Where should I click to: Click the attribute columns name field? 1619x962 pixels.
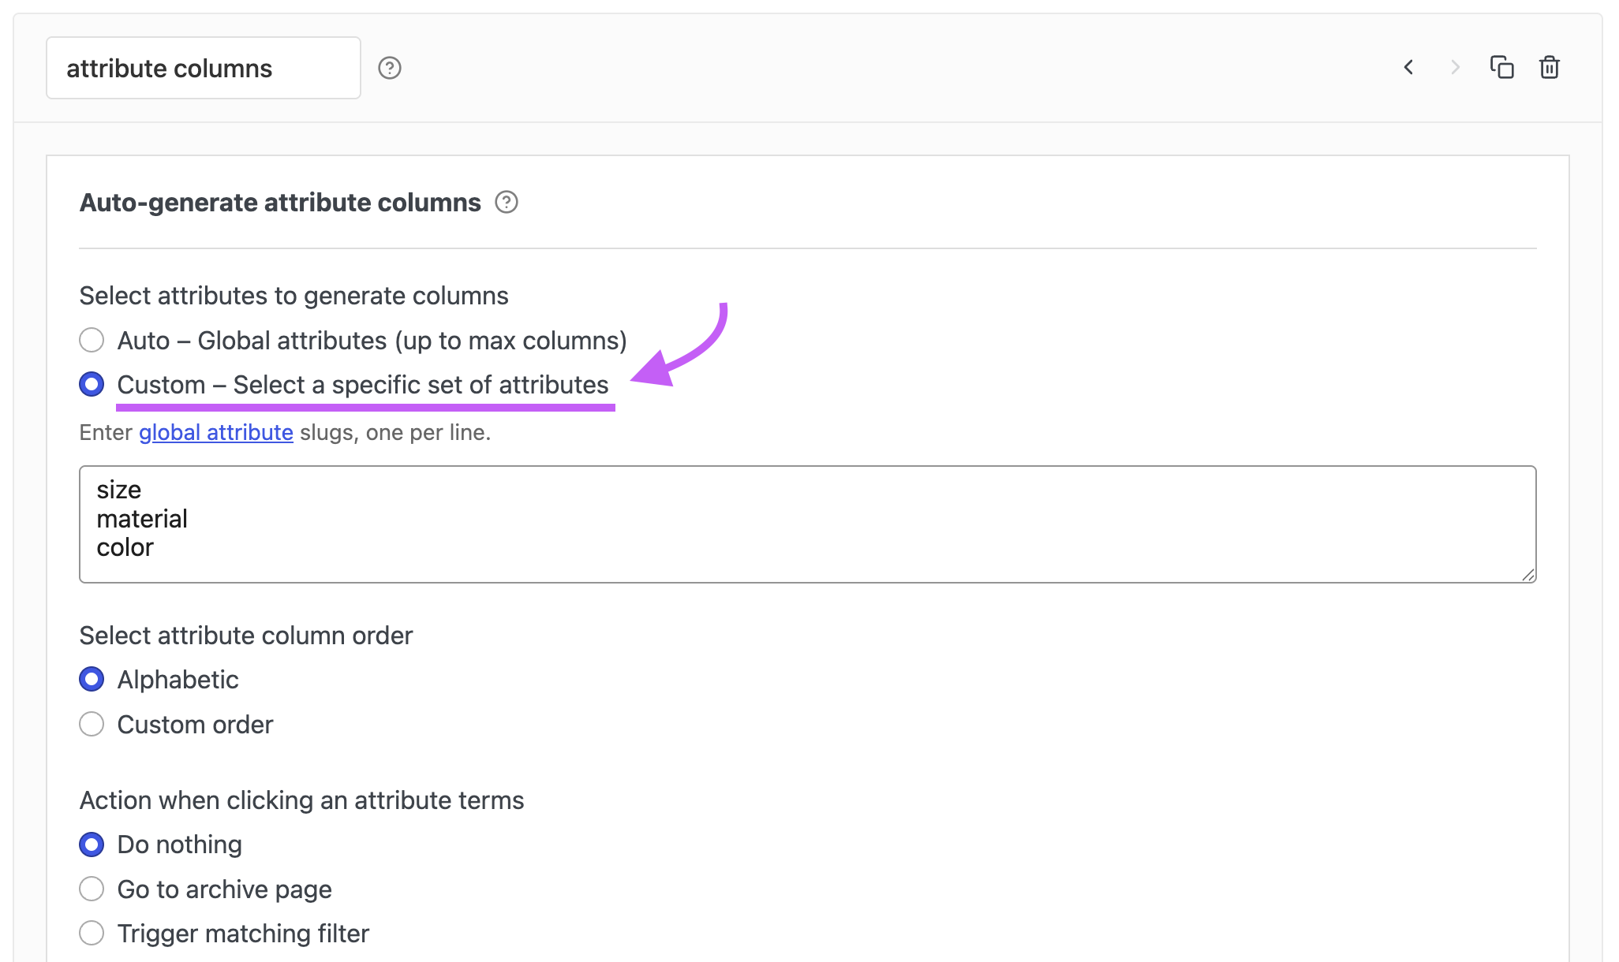pyautogui.click(x=204, y=68)
